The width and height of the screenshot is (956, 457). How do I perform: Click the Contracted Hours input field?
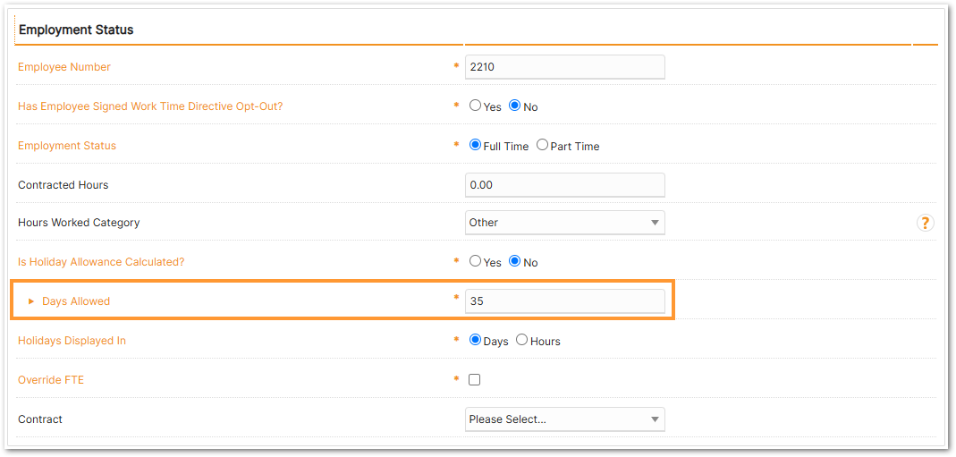564,184
